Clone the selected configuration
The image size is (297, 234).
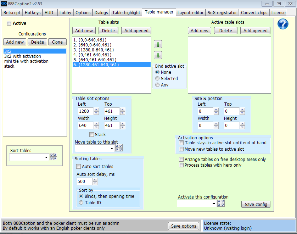click(x=57, y=42)
